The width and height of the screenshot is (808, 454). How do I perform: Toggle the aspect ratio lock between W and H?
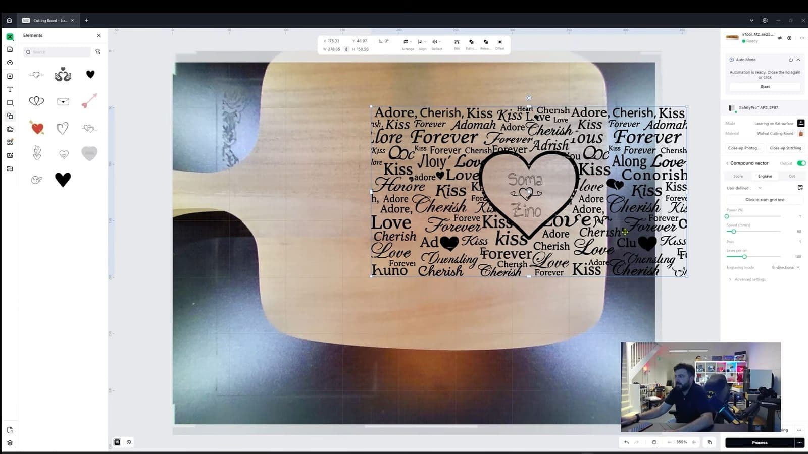pyautogui.click(x=346, y=49)
